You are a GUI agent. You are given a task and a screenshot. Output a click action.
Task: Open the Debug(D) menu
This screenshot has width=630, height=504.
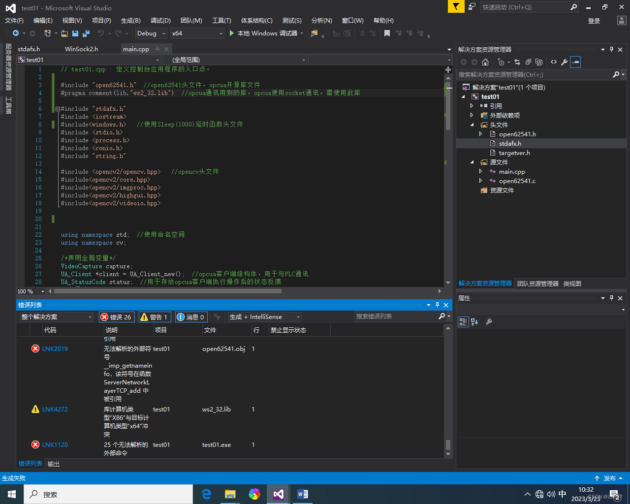pyautogui.click(x=160, y=20)
